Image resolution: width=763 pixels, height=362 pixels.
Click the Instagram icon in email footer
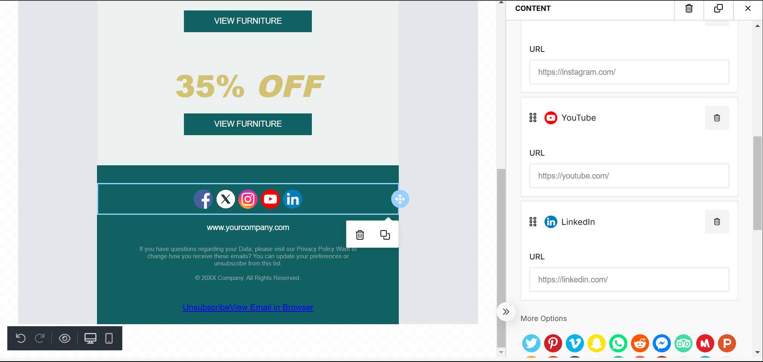coord(248,199)
